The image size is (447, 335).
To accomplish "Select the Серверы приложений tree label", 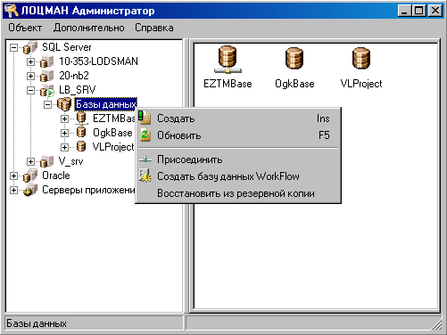I will pos(88,190).
